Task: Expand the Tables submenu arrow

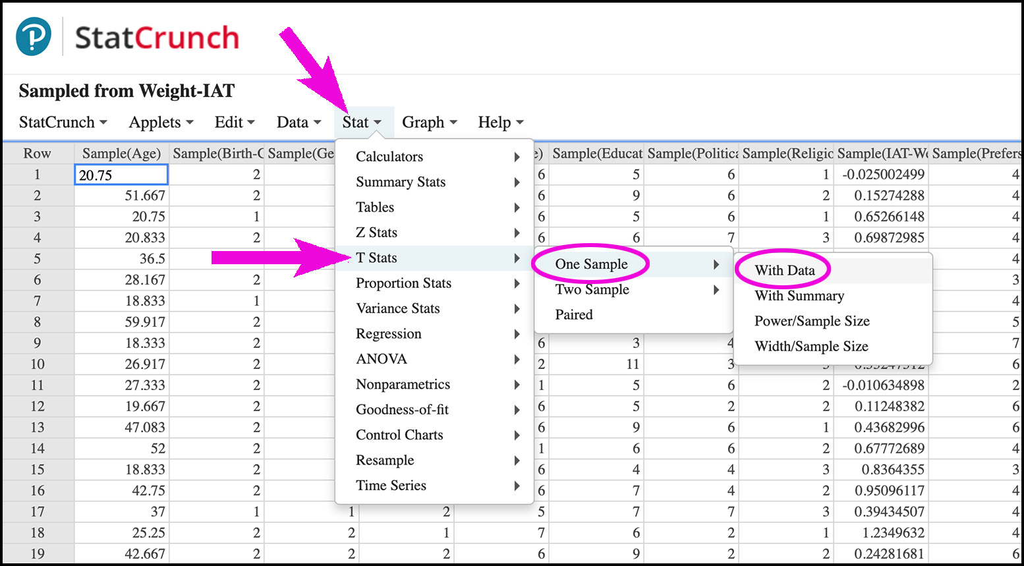Action: click(517, 208)
